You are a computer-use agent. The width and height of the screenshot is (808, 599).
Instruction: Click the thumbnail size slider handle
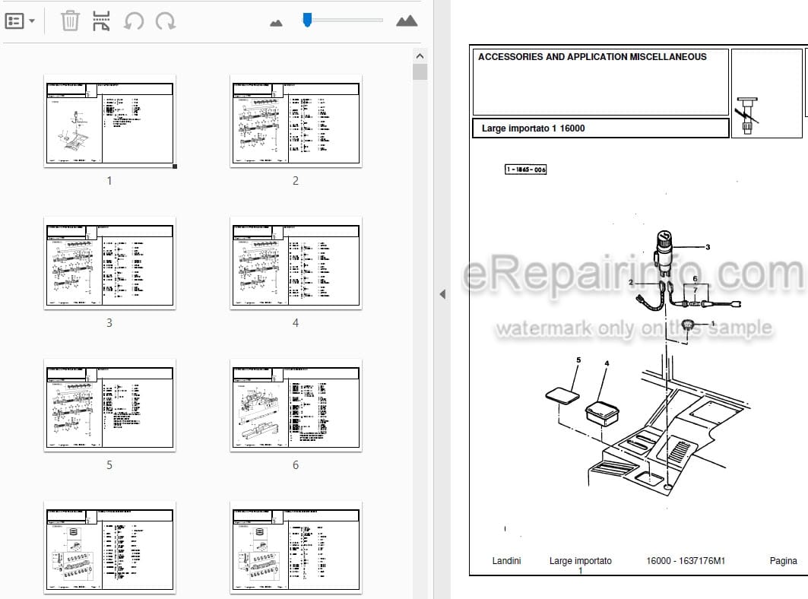click(x=307, y=20)
